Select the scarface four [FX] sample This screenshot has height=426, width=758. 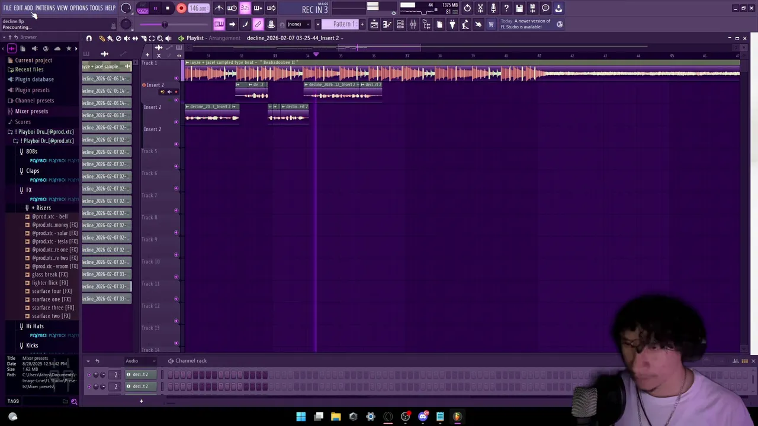coord(52,291)
